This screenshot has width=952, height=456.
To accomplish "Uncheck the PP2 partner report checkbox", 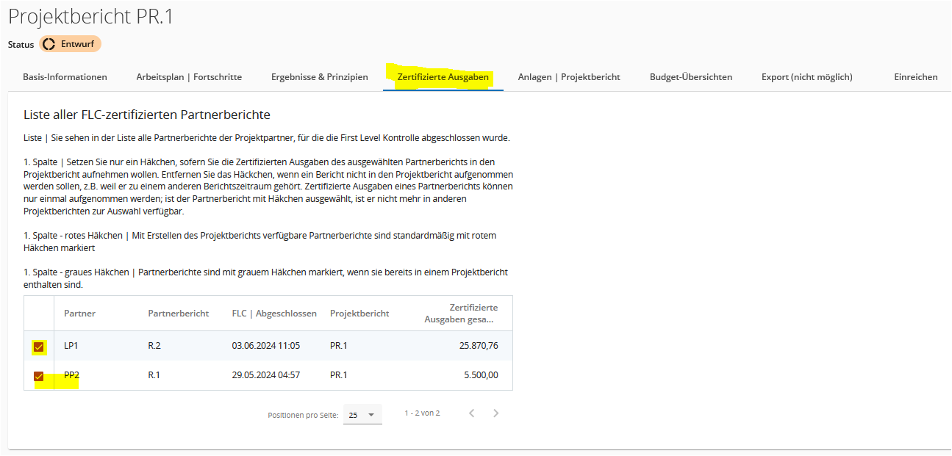I will (39, 377).
